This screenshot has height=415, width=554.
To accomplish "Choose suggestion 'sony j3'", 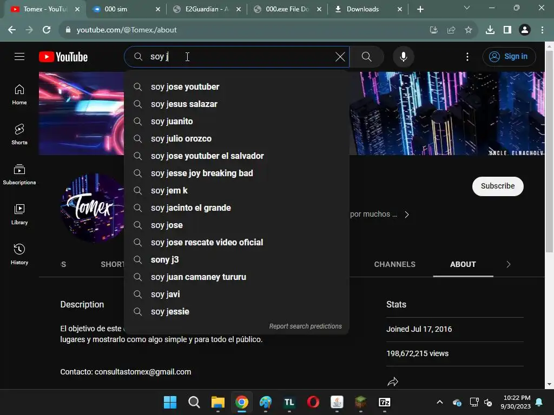I will coord(236,260).
